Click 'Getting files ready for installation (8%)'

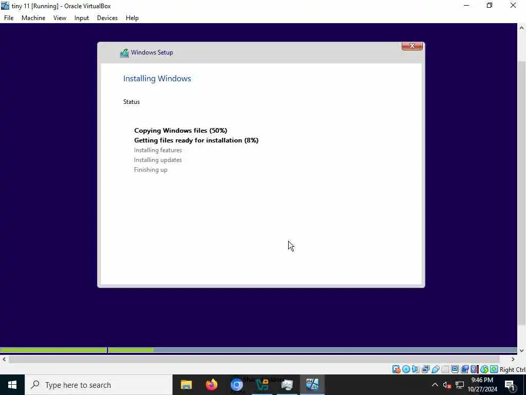point(196,140)
